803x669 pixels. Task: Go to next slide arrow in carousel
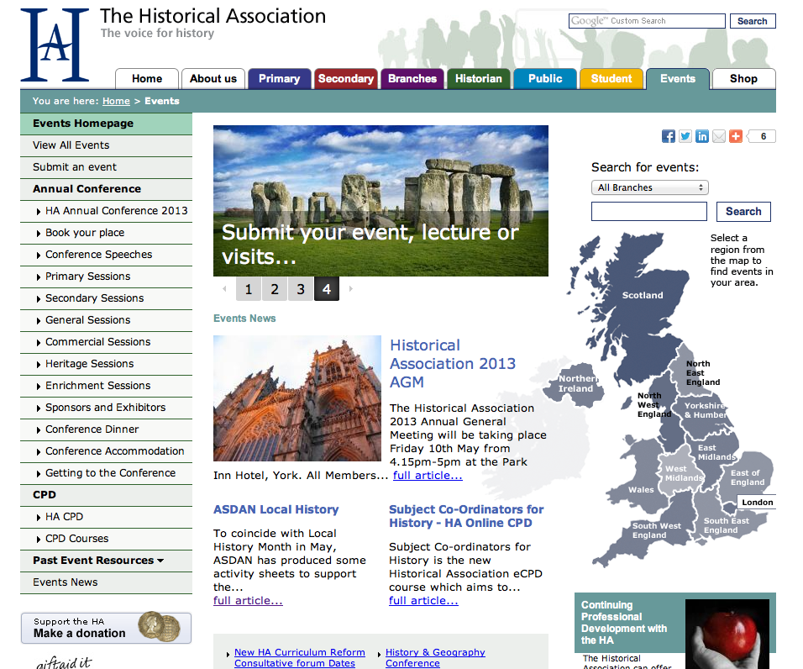click(351, 289)
